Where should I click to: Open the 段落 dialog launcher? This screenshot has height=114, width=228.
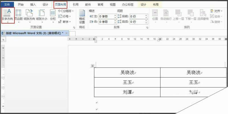(x=147, y=27)
